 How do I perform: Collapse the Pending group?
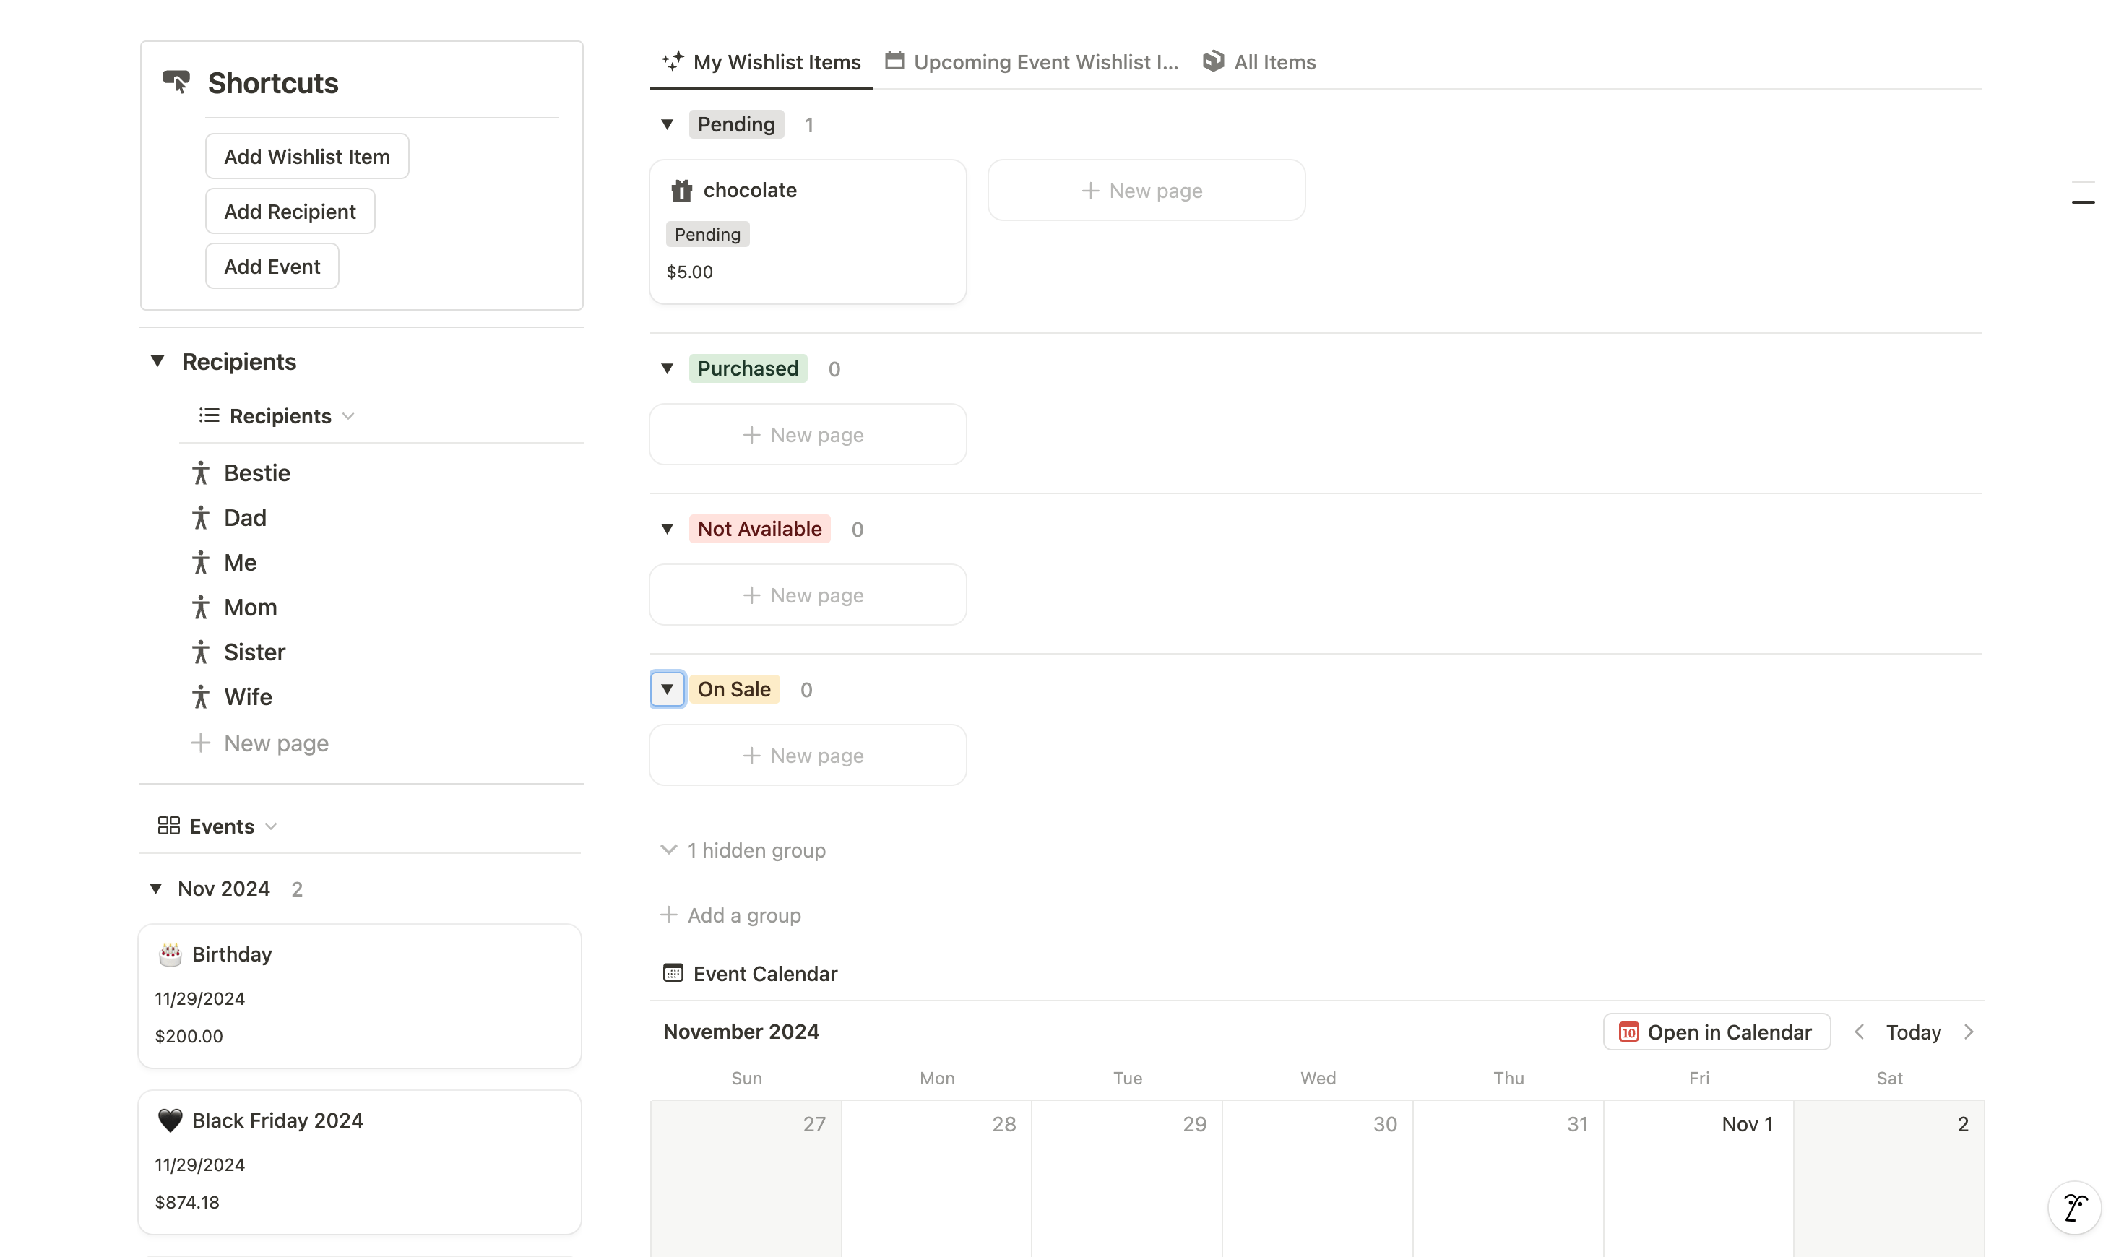[668, 124]
